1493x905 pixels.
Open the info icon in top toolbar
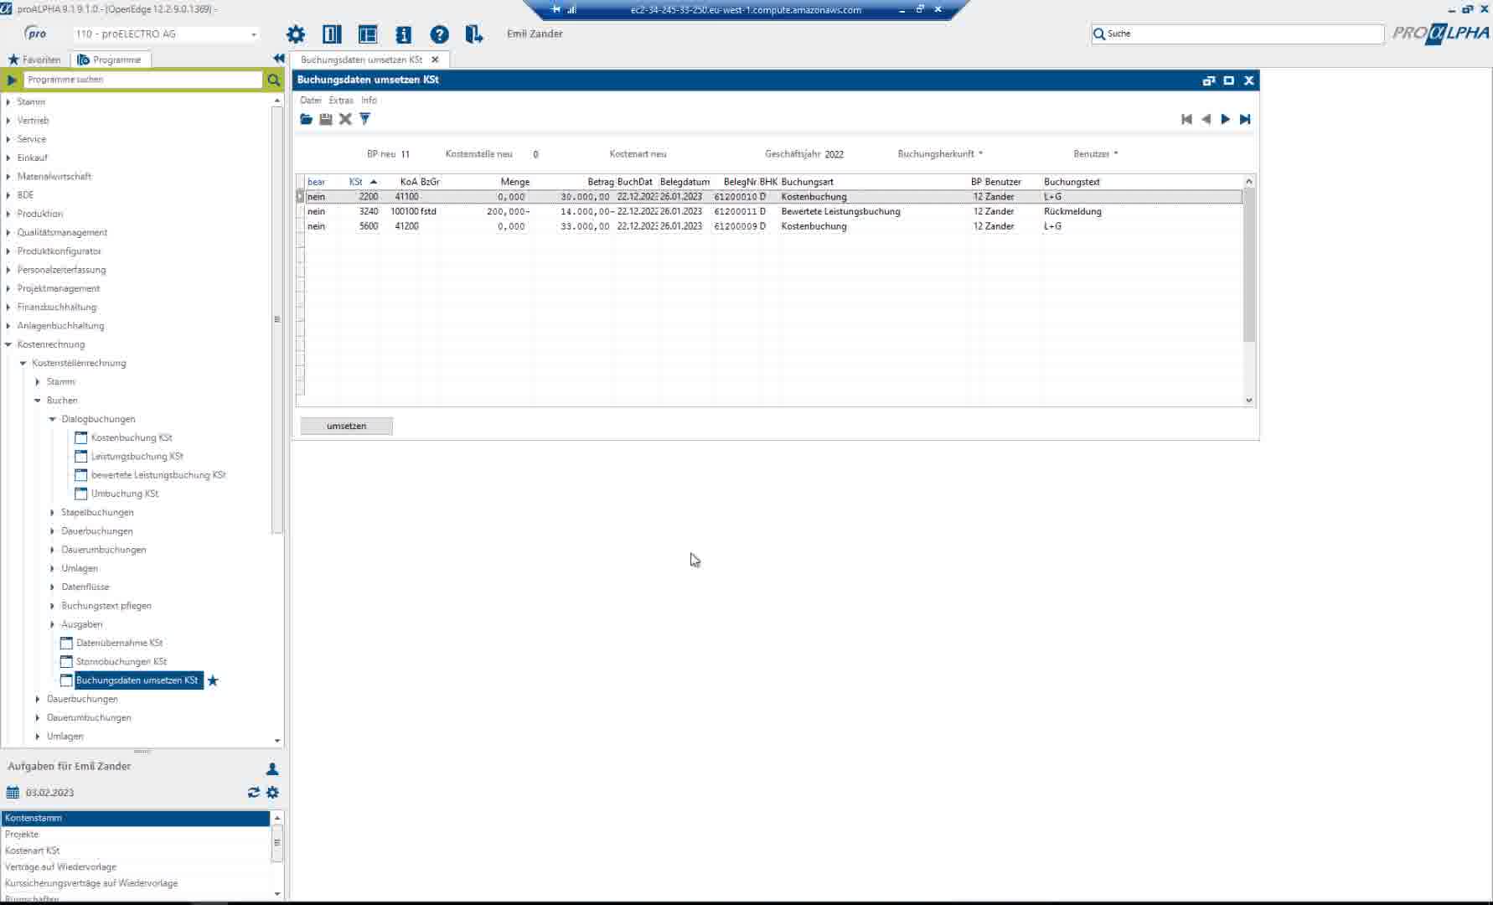pos(403,34)
